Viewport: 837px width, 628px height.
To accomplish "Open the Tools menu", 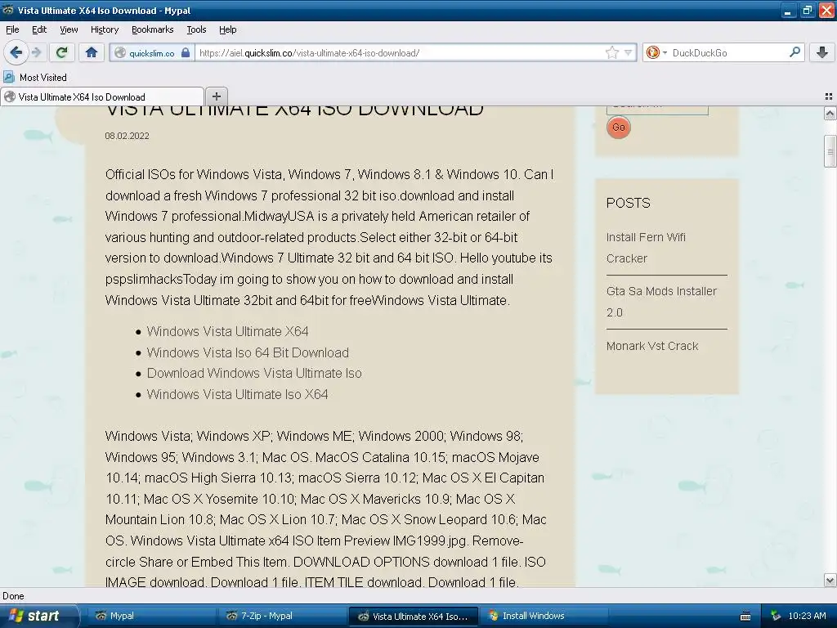I will pyautogui.click(x=196, y=29).
